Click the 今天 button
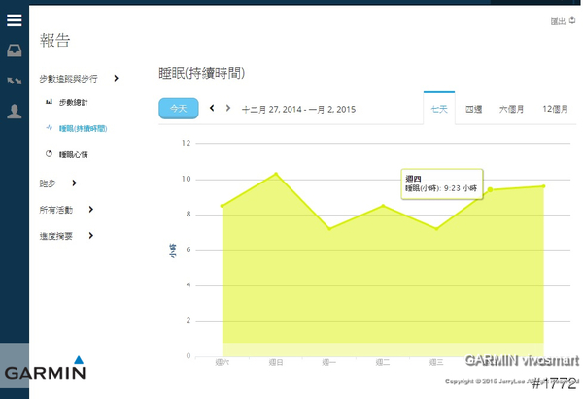 click(179, 109)
